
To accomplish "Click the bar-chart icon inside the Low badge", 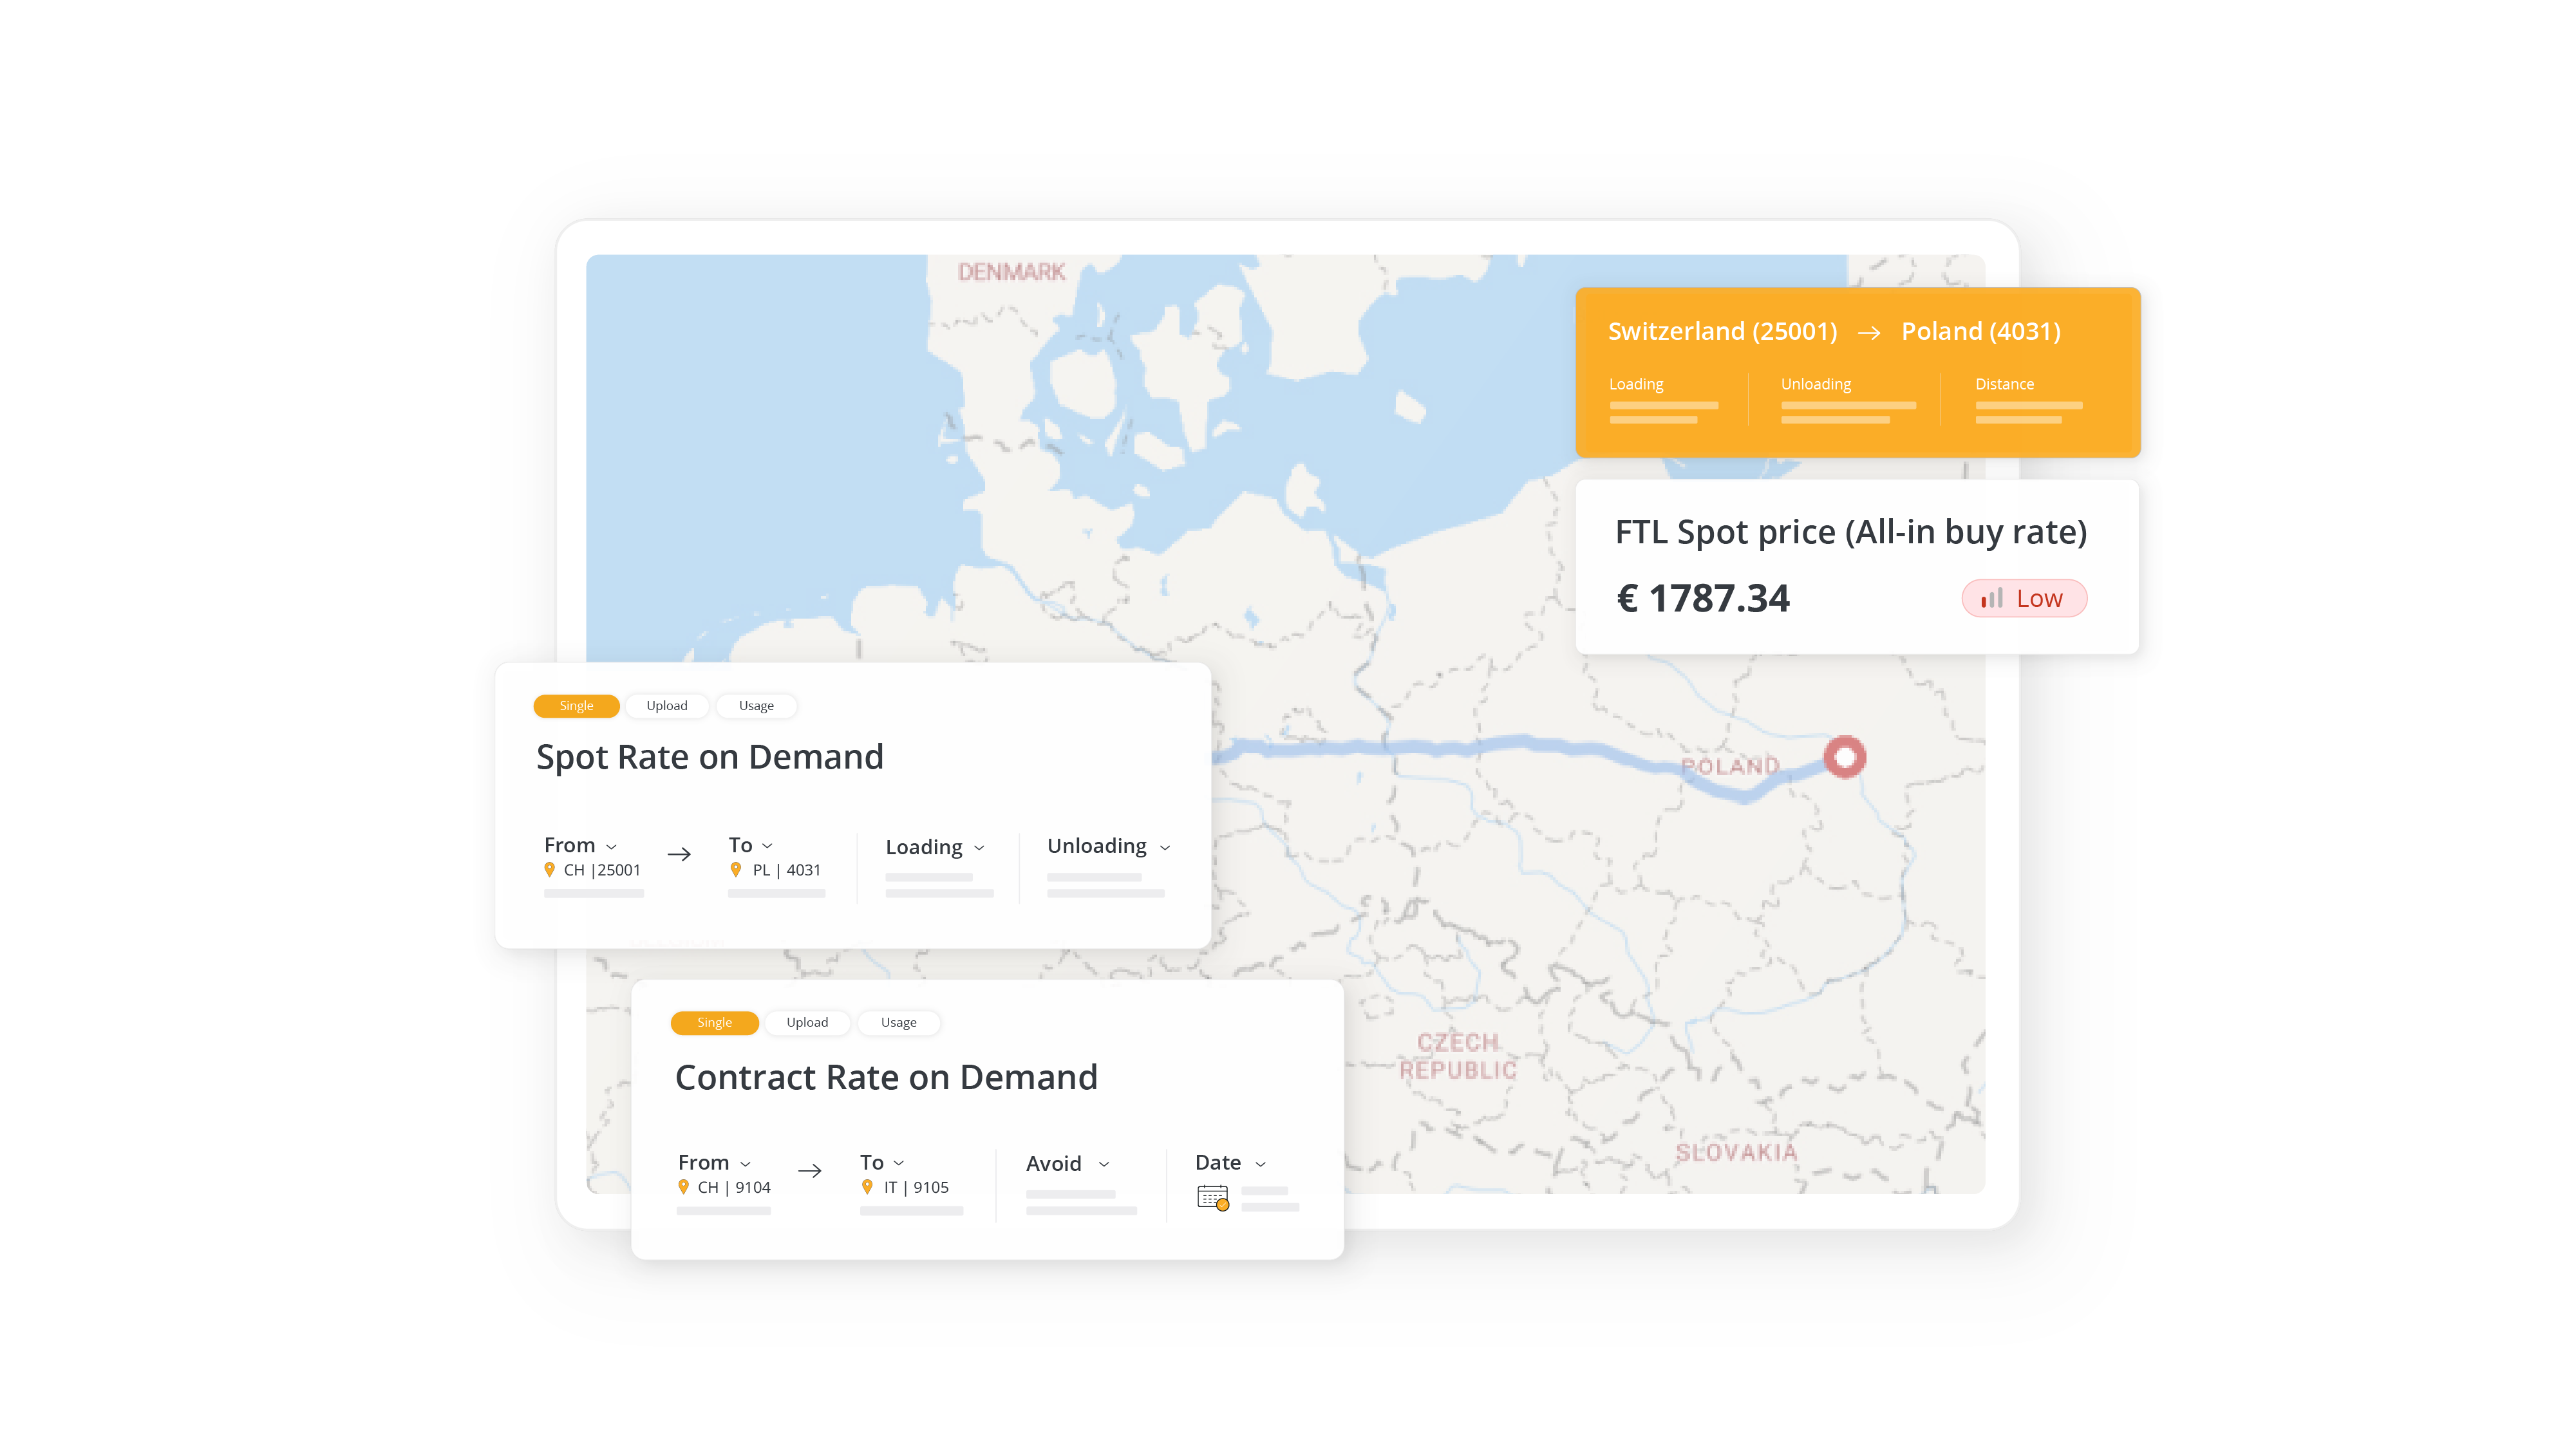I will 1991,598.
